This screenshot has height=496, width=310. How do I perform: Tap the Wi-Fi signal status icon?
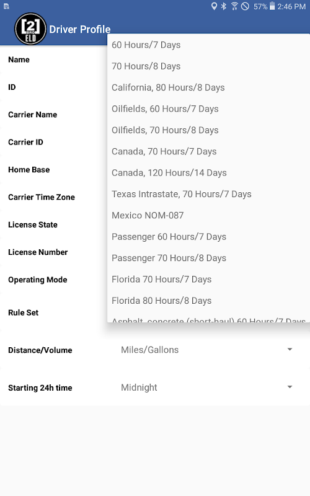234,6
